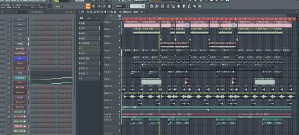Viewport: 299px width, 135px height.
Task: Close the channel rack with X button
Action: (74, 12)
